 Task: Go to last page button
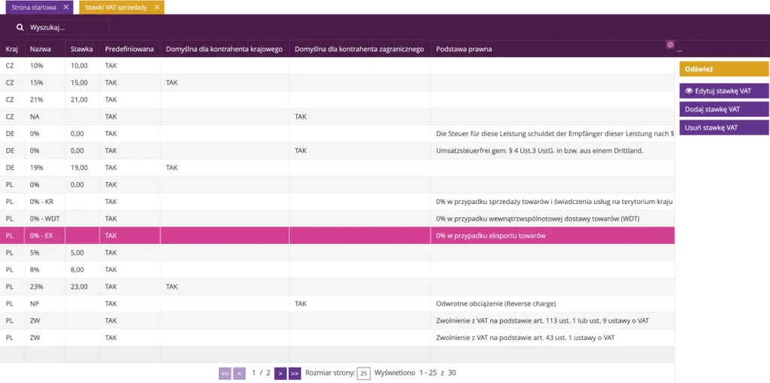[x=295, y=373]
